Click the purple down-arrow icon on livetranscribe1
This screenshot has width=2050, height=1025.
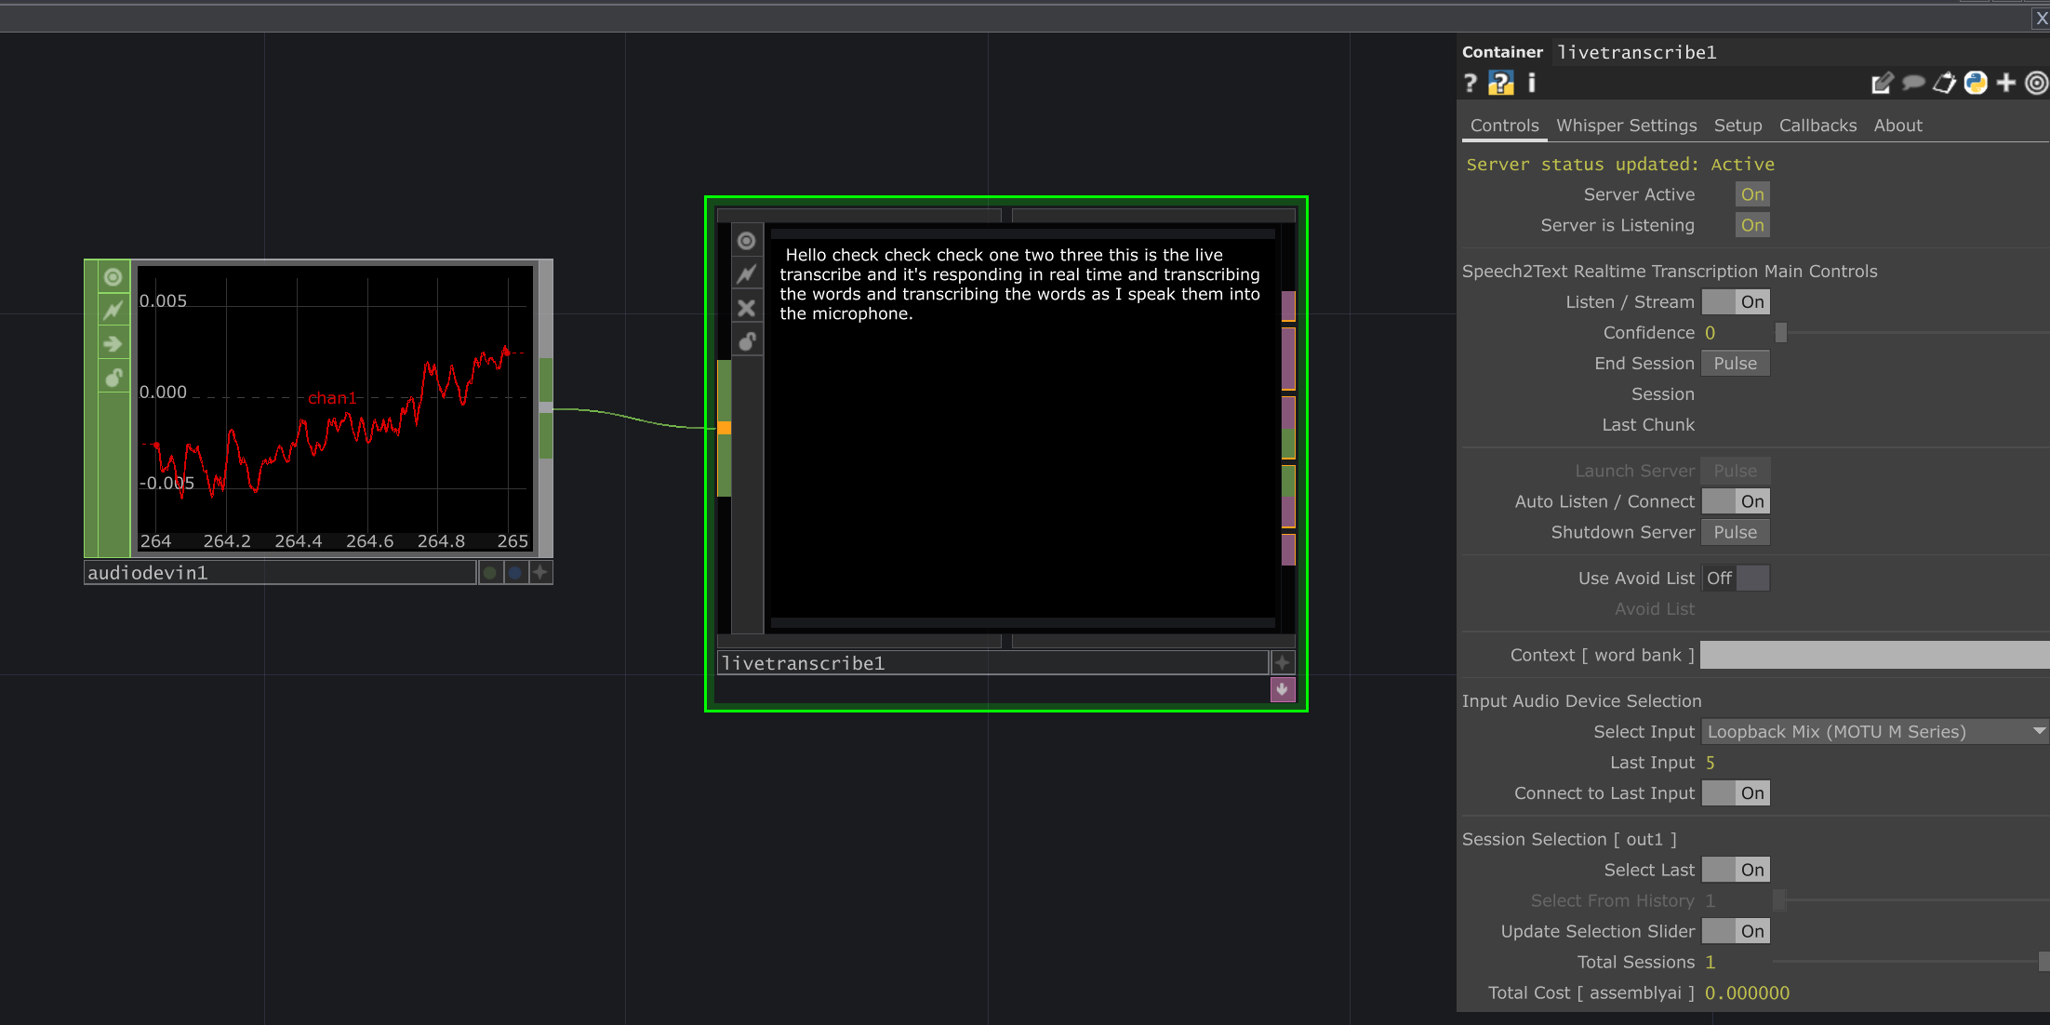(x=1283, y=689)
